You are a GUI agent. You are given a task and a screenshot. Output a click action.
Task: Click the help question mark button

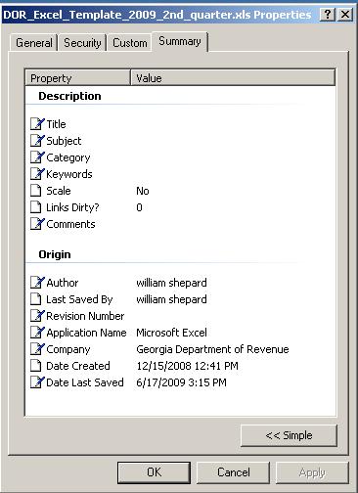(x=328, y=15)
